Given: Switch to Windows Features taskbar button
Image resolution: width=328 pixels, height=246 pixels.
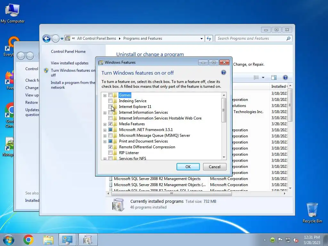Looking at the screenshot, I should click(x=88, y=240).
